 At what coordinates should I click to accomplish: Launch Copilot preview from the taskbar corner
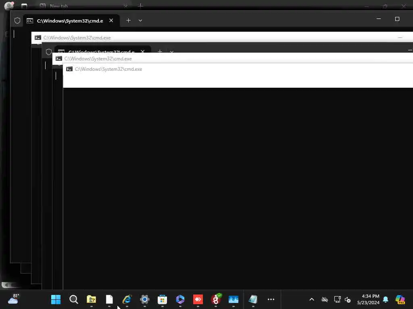click(x=400, y=299)
